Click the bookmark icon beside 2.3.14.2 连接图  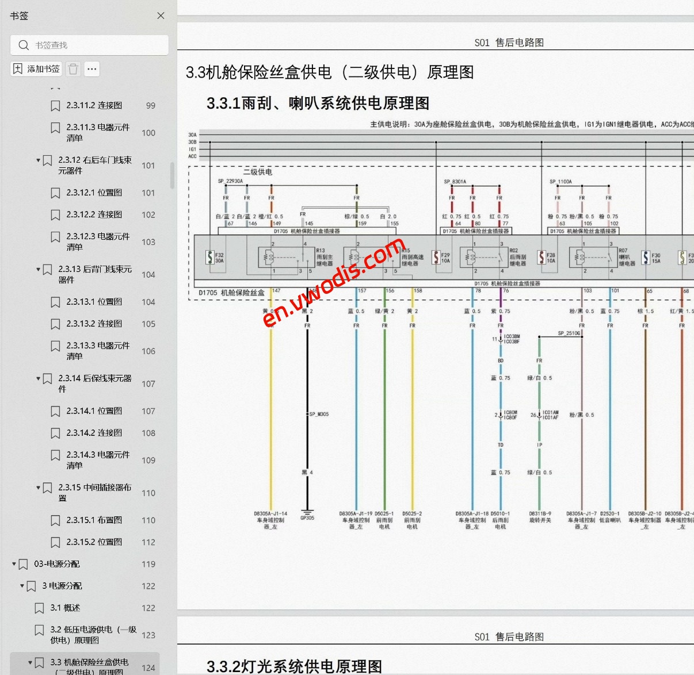[x=55, y=433]
